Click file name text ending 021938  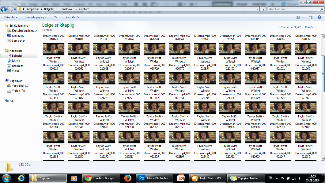[x=230, y=122]
